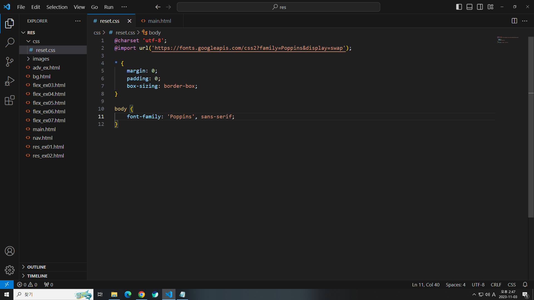This screenshot has width=534, height=300.
Task: Open the Search view in activity bar
Action: point(10,42)
